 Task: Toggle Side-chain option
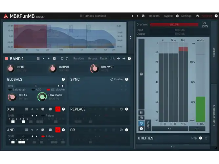pos(17,90)
